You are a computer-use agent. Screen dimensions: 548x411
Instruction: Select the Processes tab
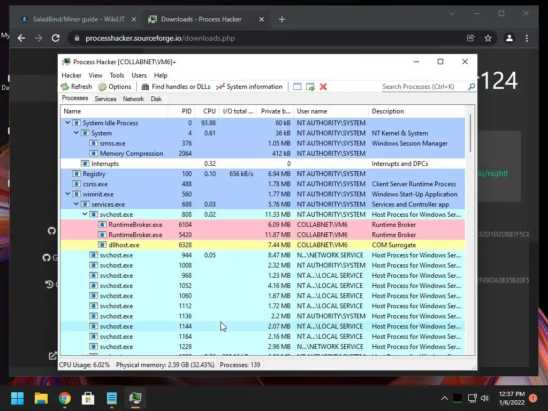pos(75,98)
